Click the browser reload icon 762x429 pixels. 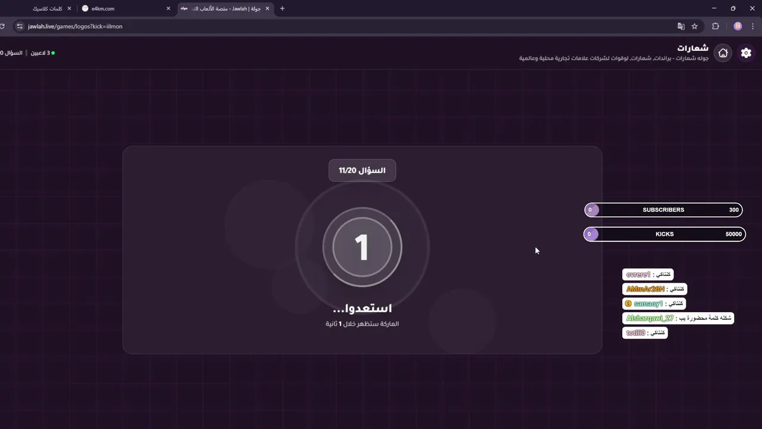click(2, 26)
